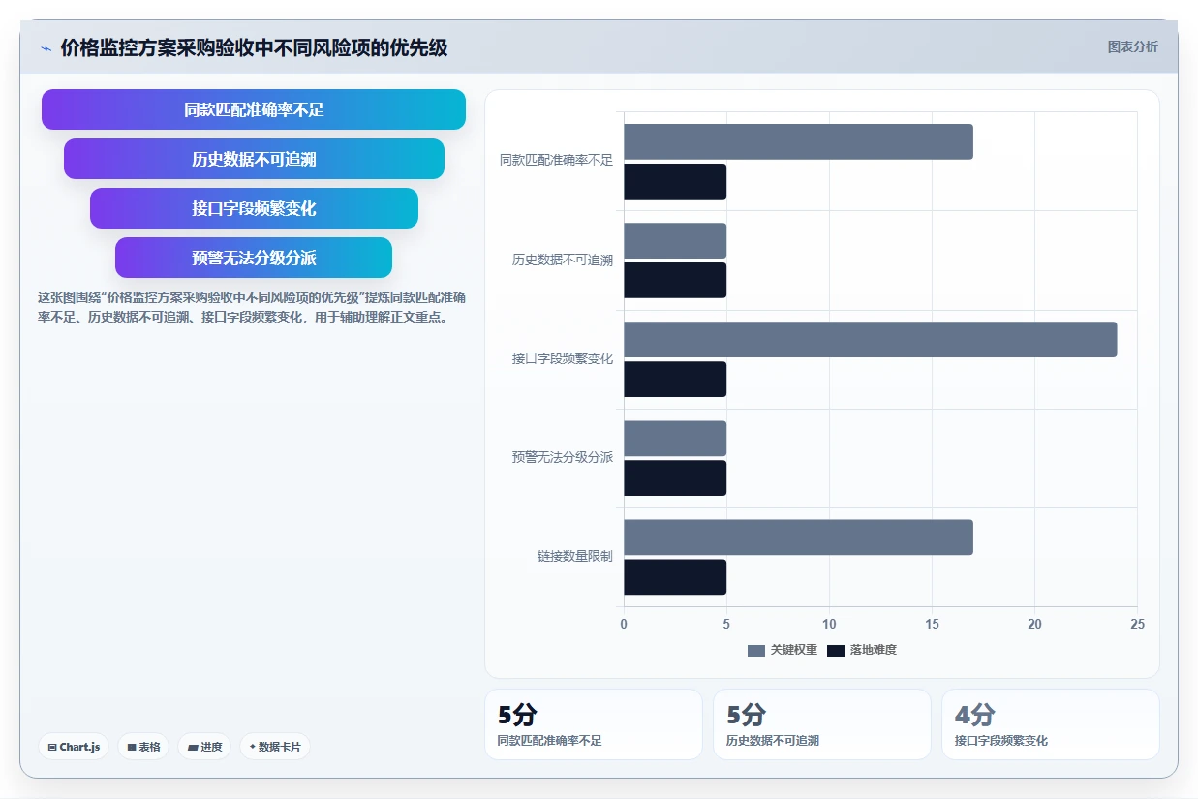
Task: Click the 预警无法分级分派 axis label
Action: tap(563, 457)
